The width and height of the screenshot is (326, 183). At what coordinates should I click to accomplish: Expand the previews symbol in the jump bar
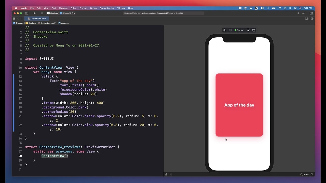63,23
